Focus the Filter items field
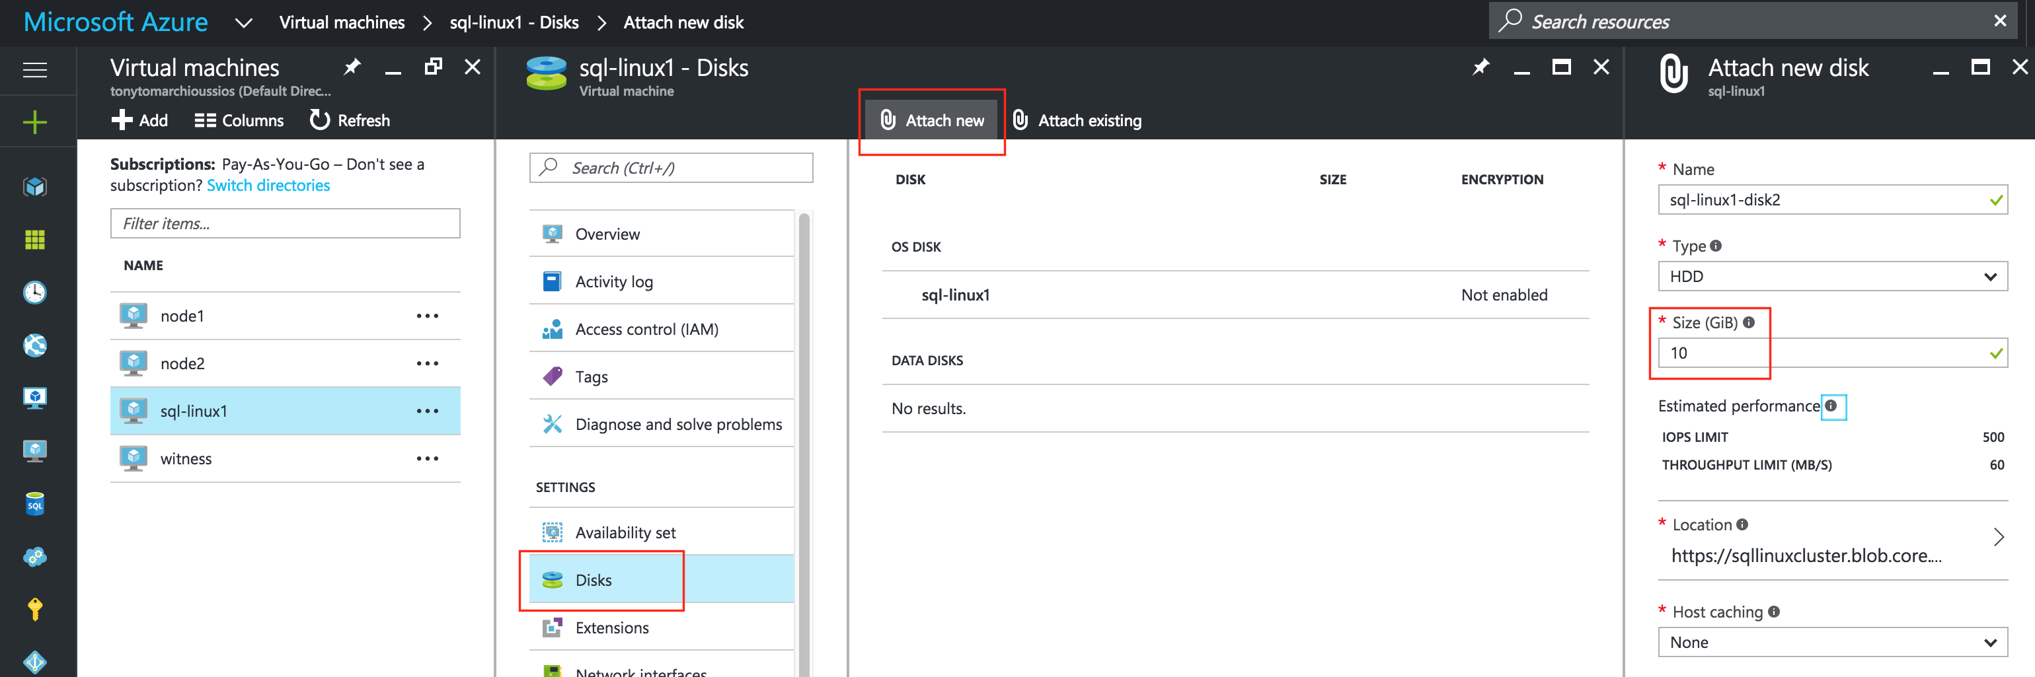The height and width of the screenshot is (677, 2035). [x=285, y=223]
